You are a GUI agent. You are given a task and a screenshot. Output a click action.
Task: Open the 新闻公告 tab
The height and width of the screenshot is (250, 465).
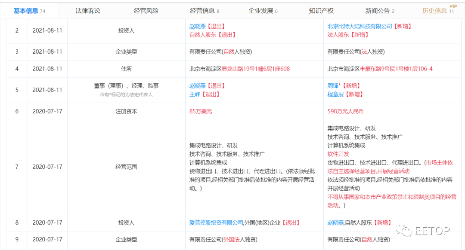pyautogui.click(x=380, y=11)
